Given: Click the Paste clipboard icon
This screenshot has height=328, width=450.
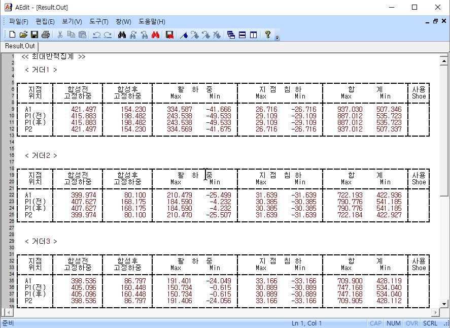Looking at the screenshot, I should click(x=82, y=35).
